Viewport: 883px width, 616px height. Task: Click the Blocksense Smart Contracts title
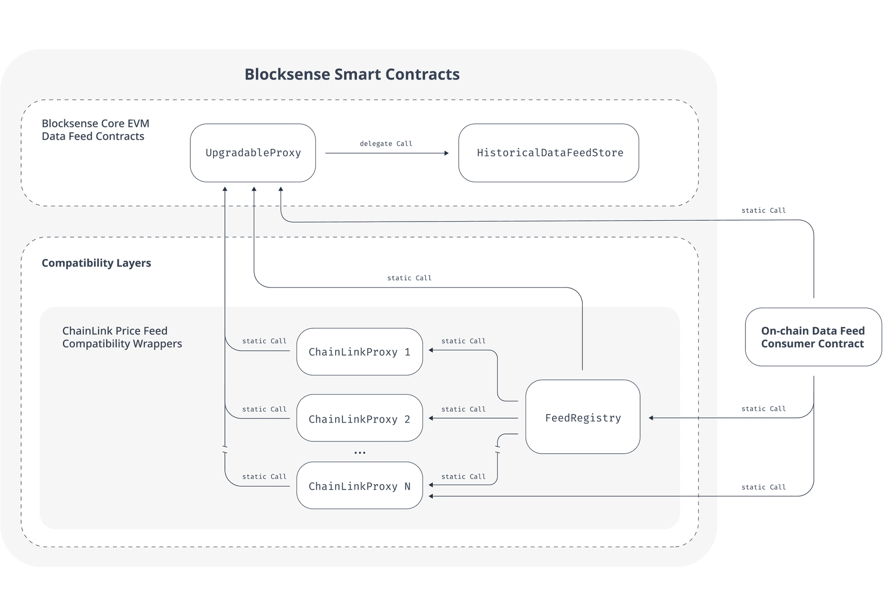(x=352, y=74)
